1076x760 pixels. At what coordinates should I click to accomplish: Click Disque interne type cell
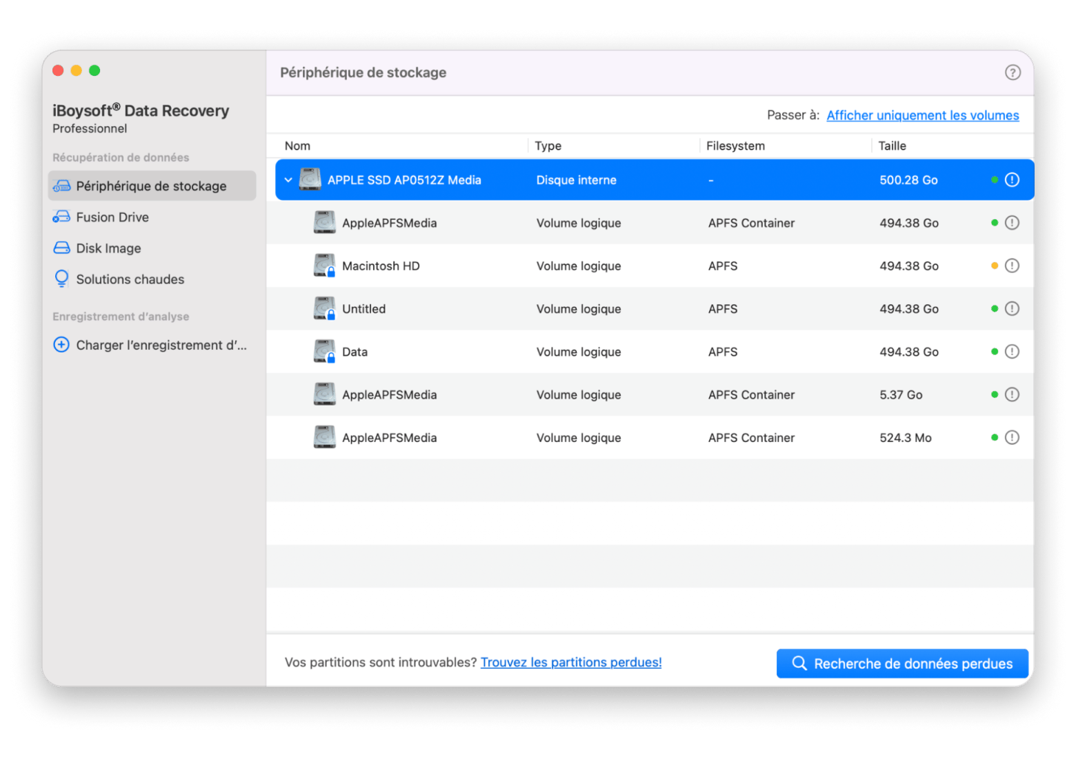(x=577, y=180)
